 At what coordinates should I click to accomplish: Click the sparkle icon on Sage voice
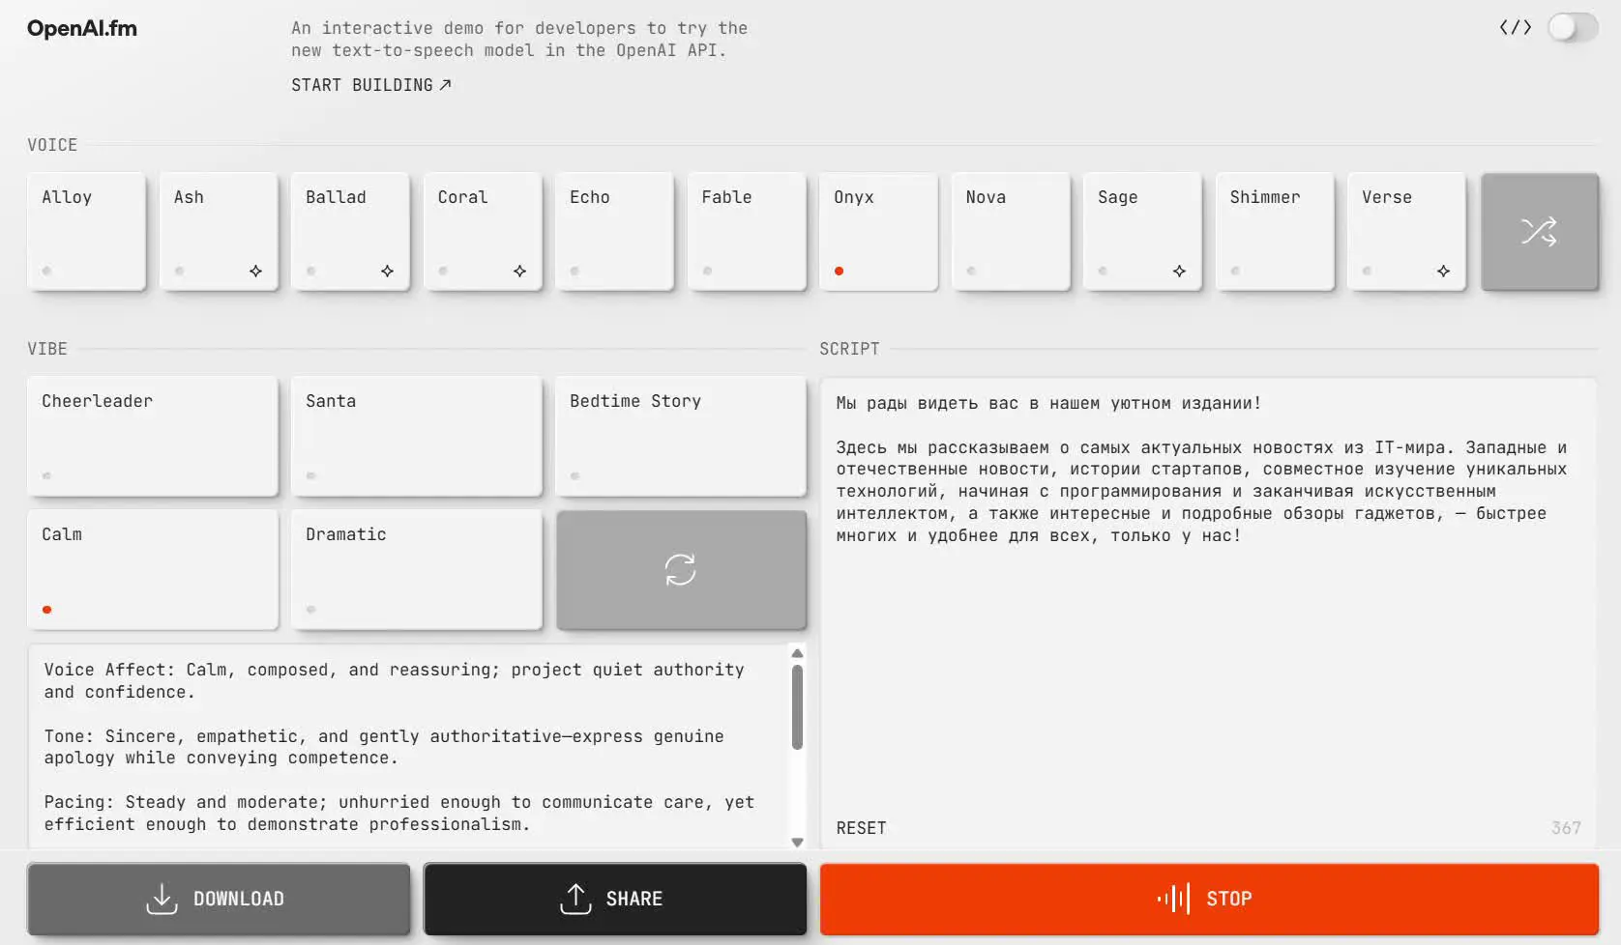pyautogui.click(x=1179, y=272)
